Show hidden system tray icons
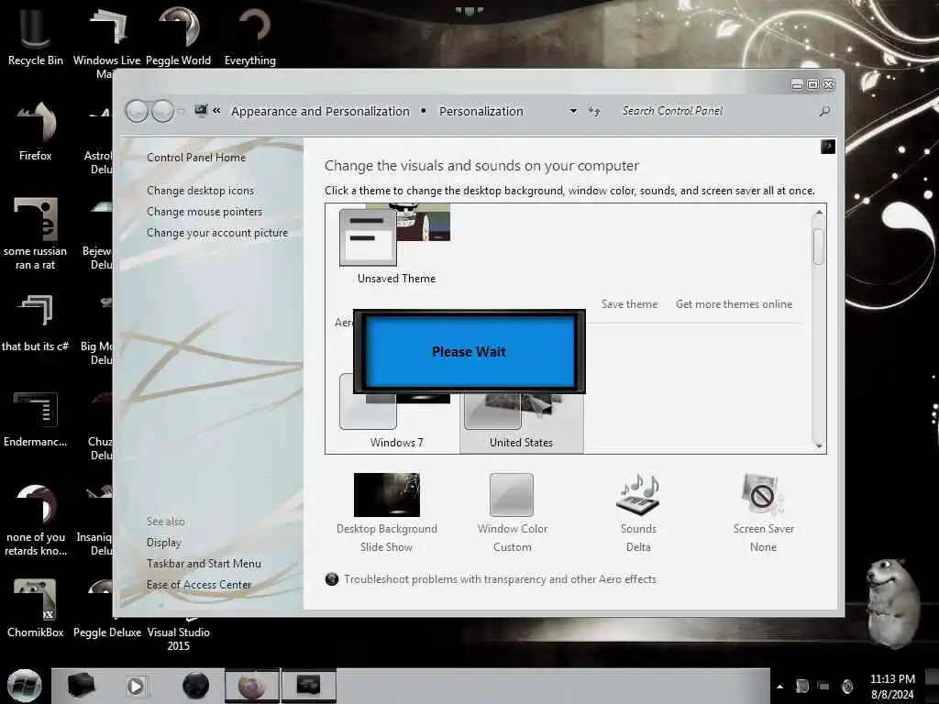 point(779,687)
